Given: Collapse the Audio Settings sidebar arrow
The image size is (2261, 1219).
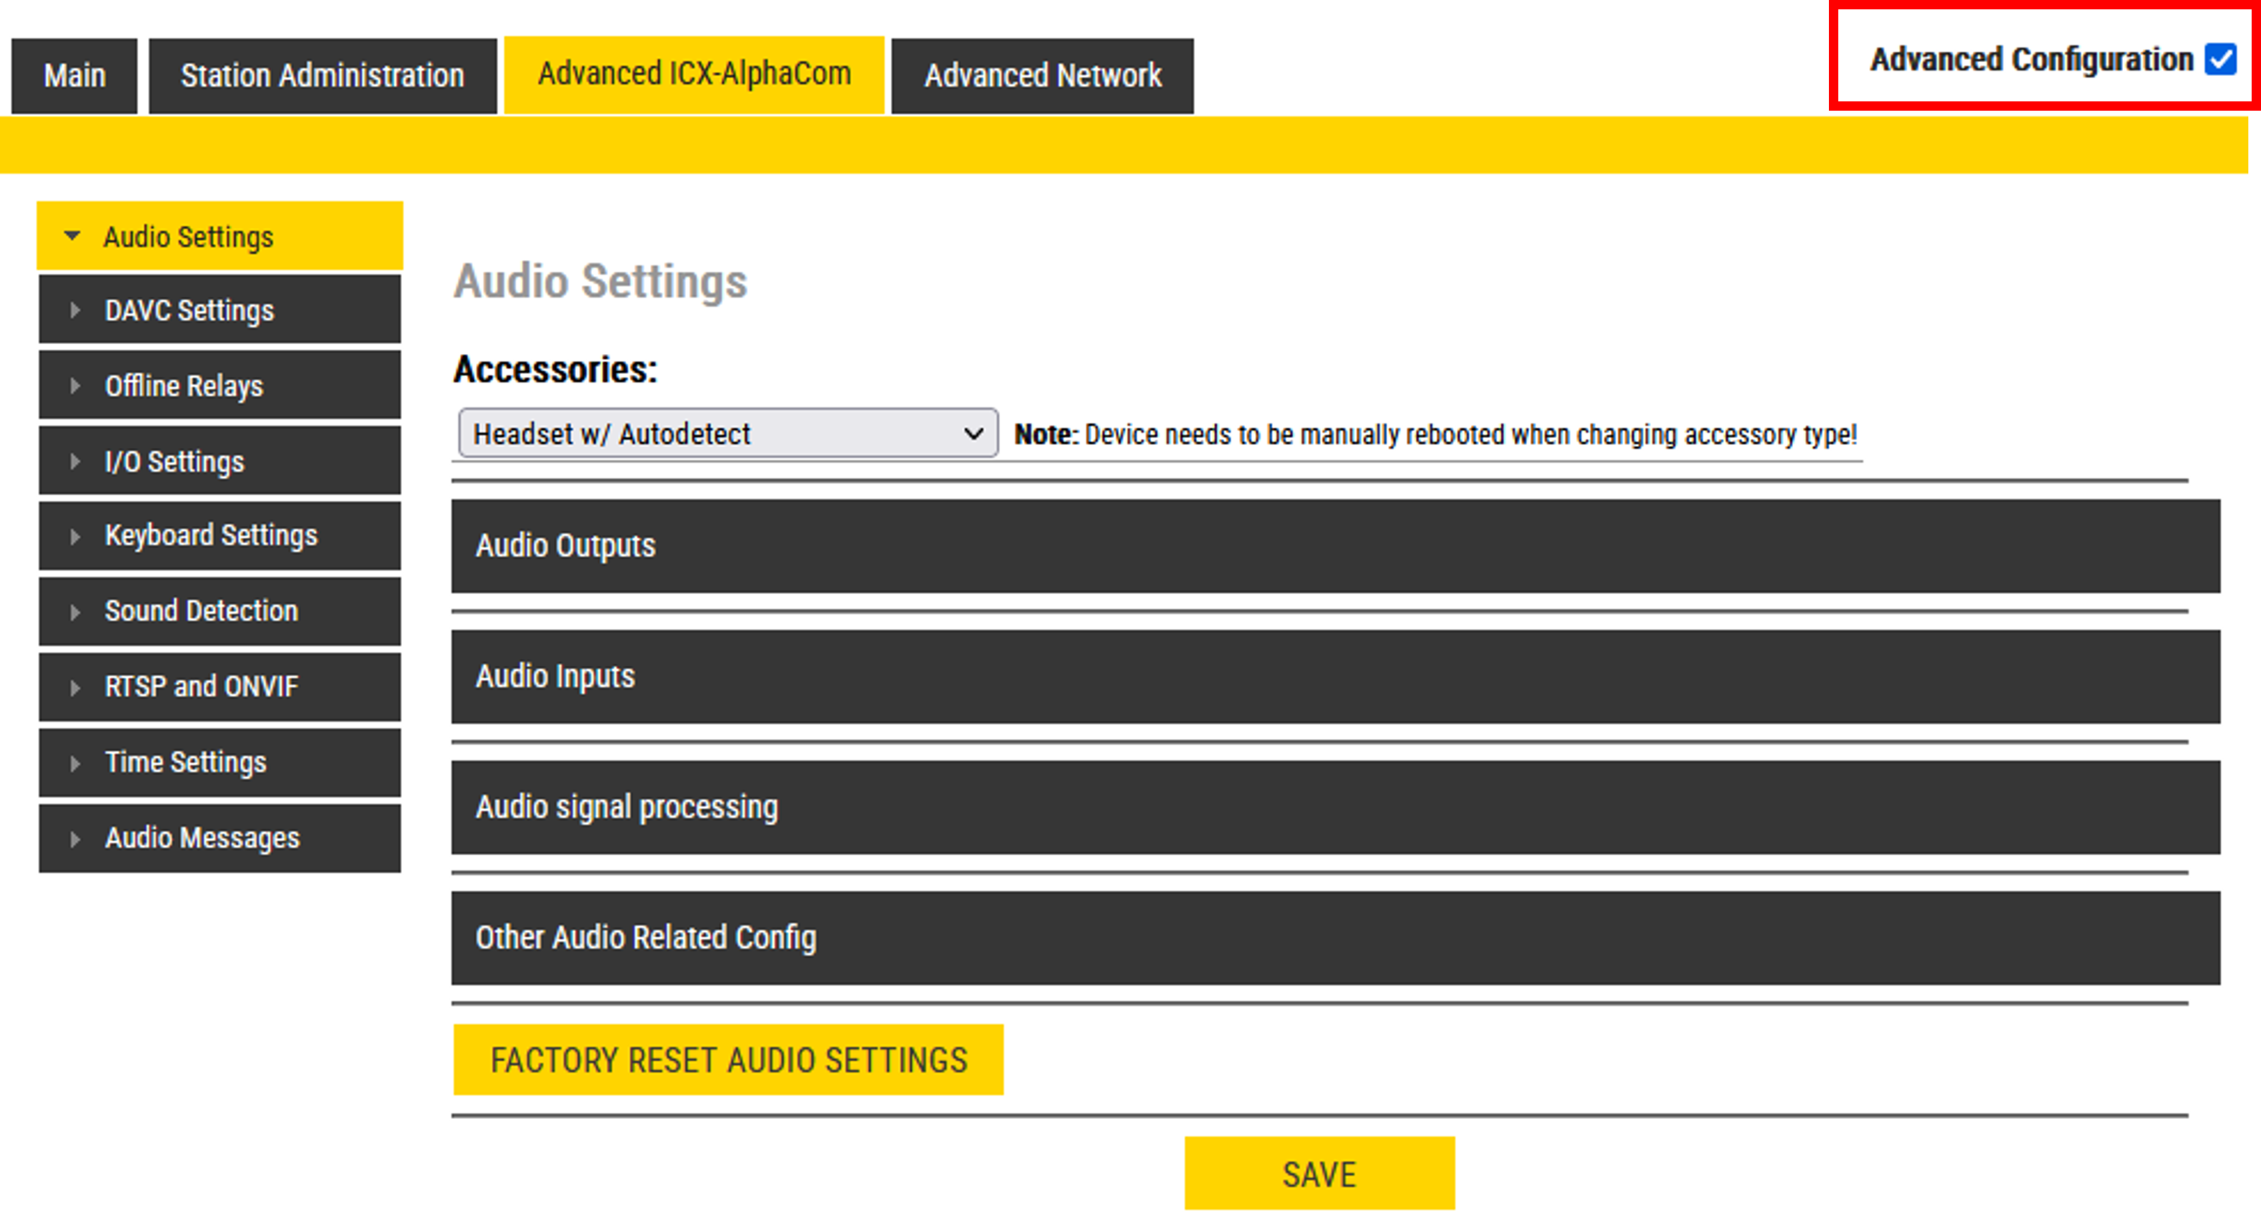Looking at the screenshot, I should point(72,236).
